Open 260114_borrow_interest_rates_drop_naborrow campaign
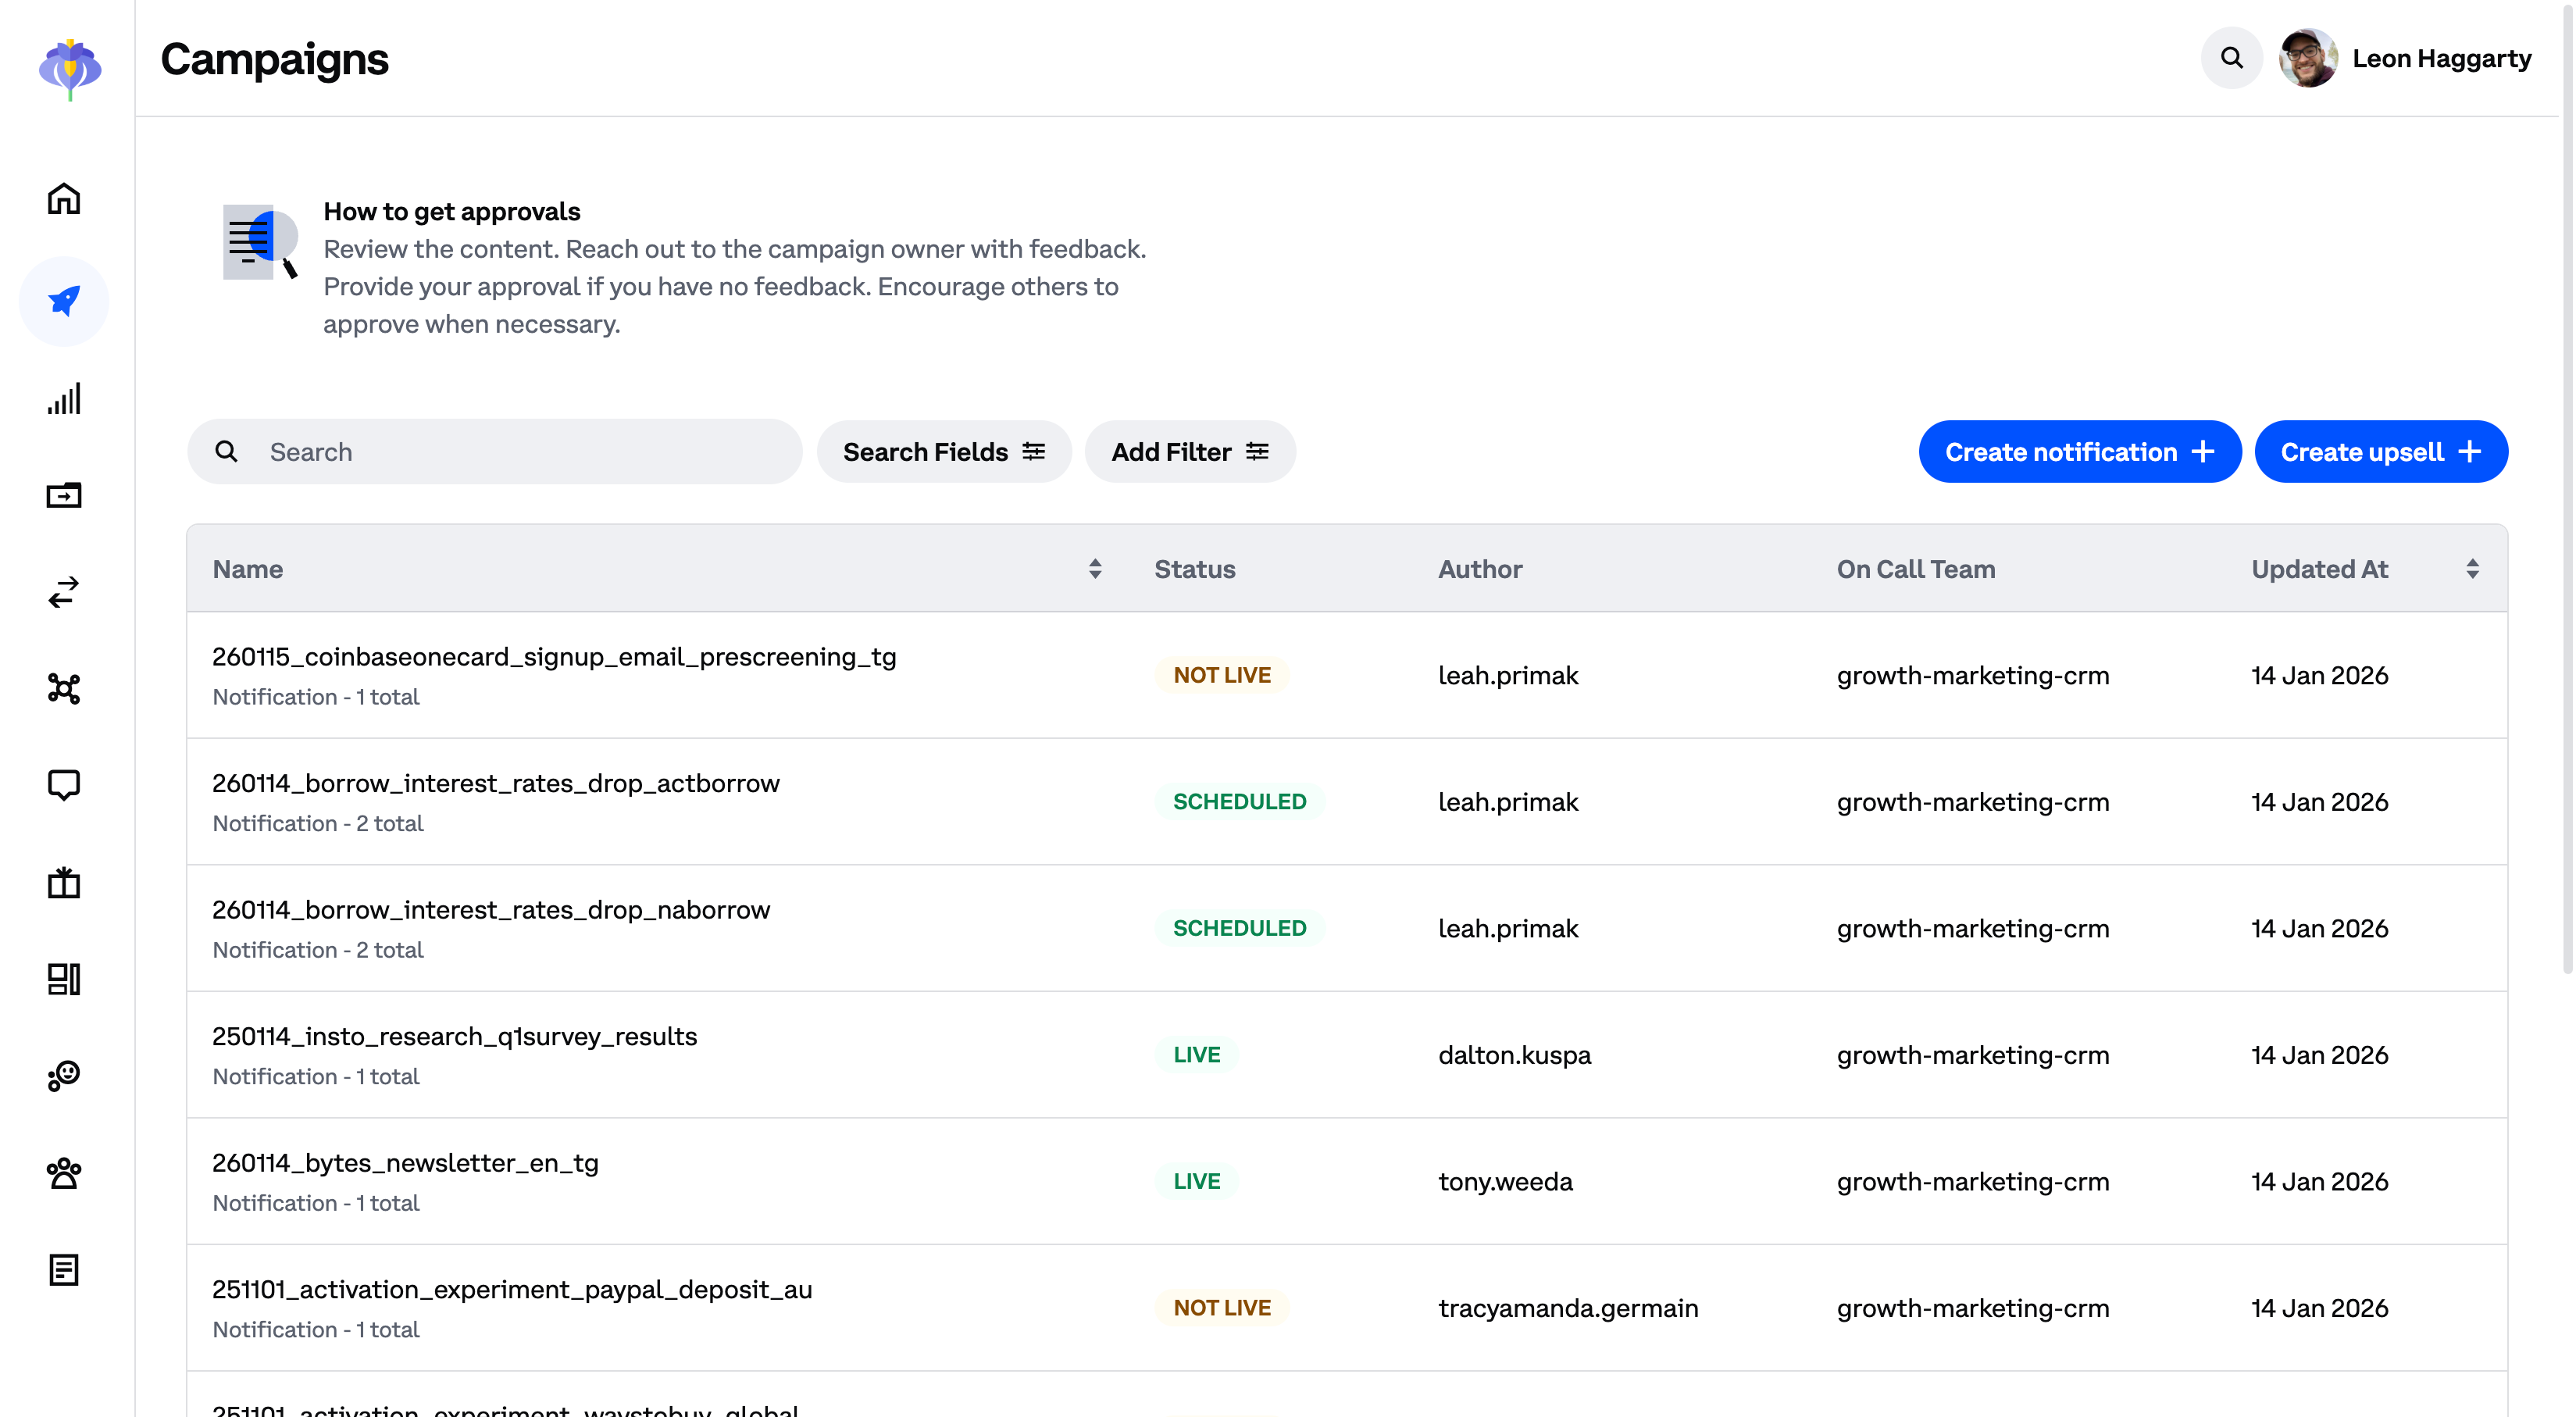Viewport: 2576px width, 1417px height. (491, 910)
